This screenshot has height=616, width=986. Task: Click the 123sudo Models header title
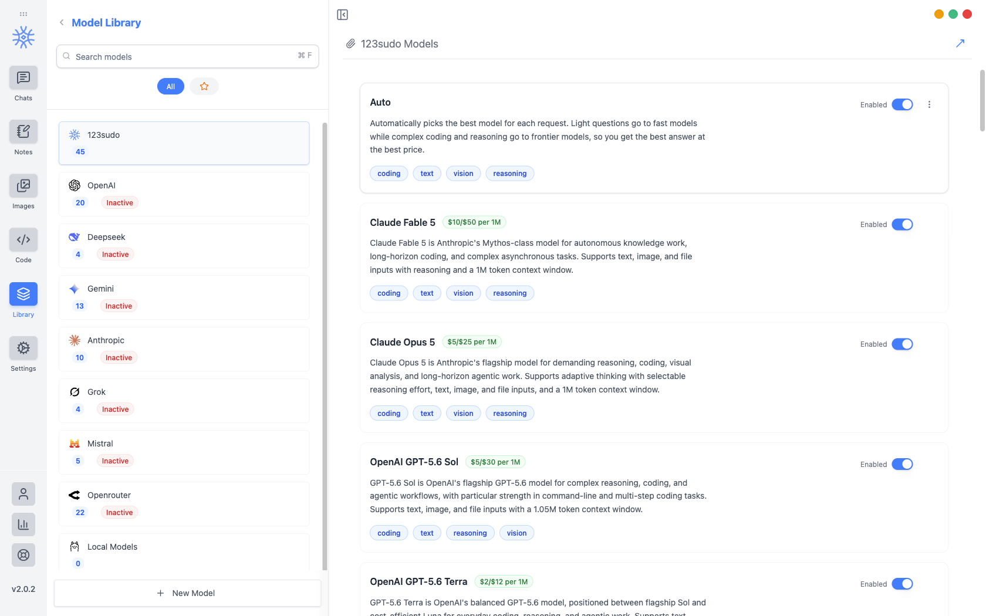[x=400, y=44]
